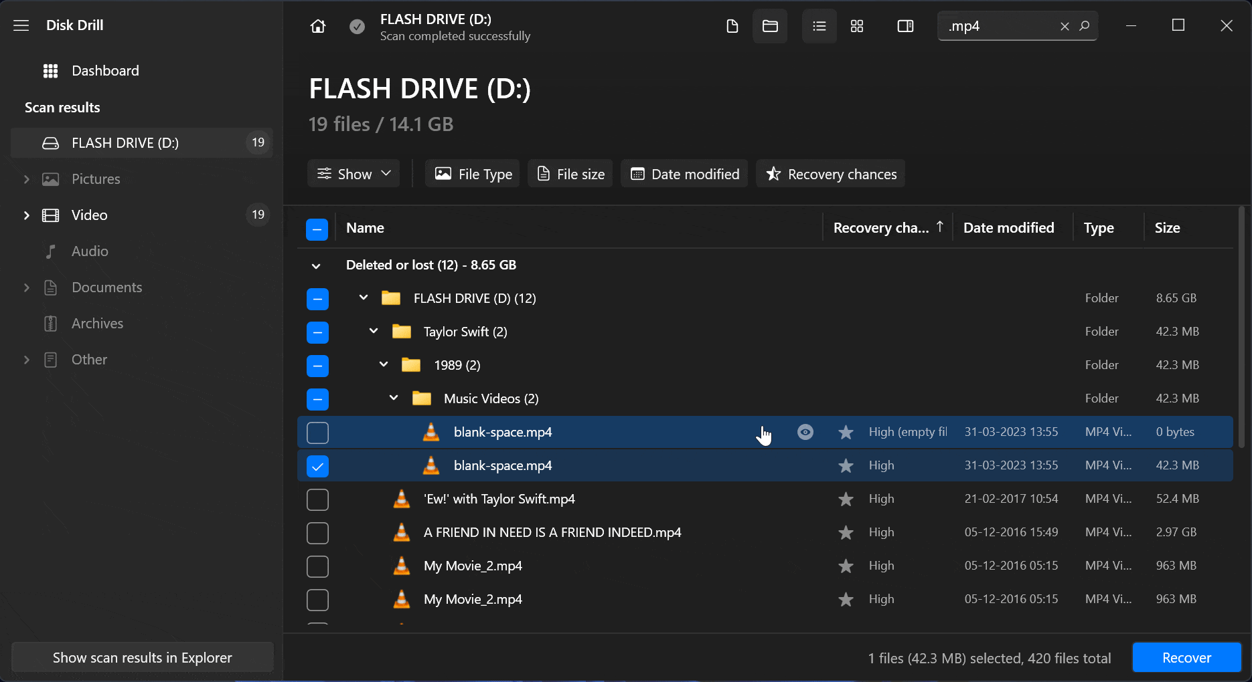
Task: Uncheck the selected blank-space.mp4 checkbox
Action: [317, 466]
